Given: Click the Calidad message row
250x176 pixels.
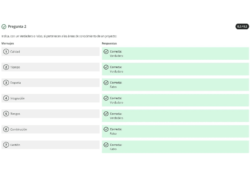Looking at the screenshot, I should (x=50, y=52).
